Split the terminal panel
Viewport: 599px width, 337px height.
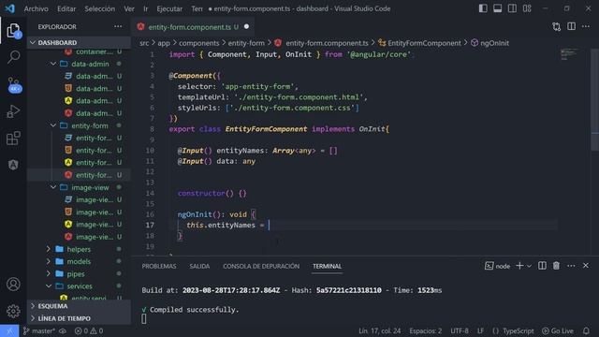click(x=542, y=266)
